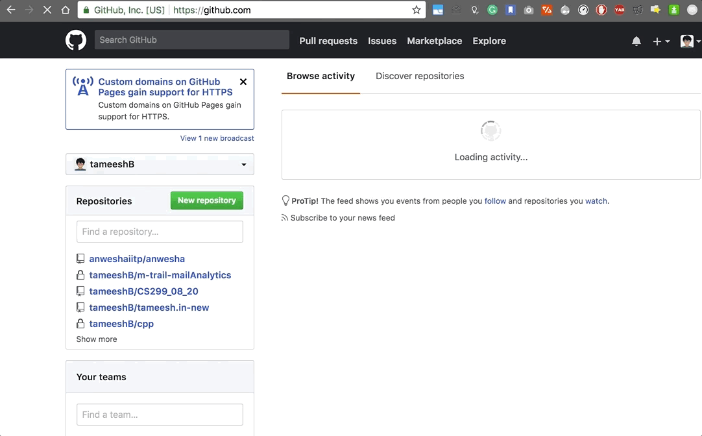Click the follow link in ProTip

point(495,201)
